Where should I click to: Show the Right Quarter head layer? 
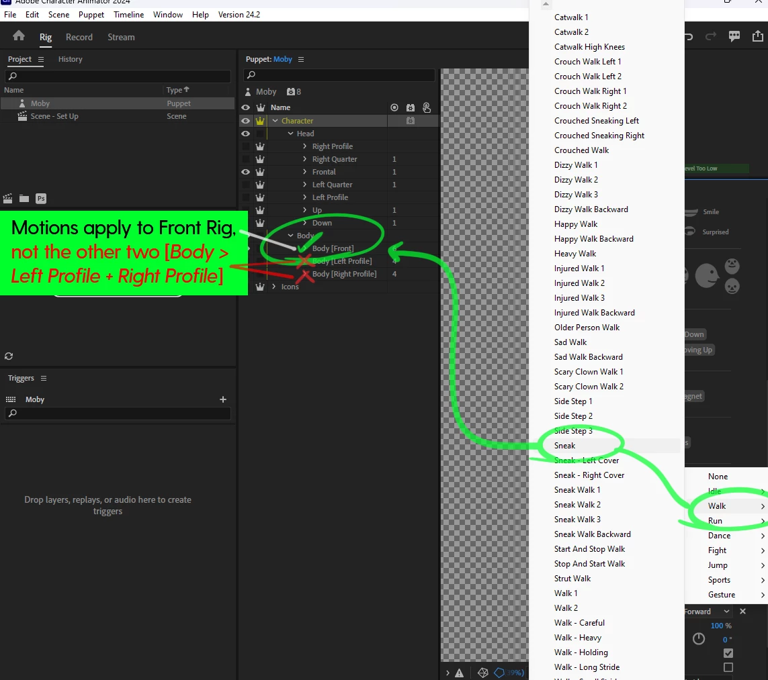pos(246,158)
